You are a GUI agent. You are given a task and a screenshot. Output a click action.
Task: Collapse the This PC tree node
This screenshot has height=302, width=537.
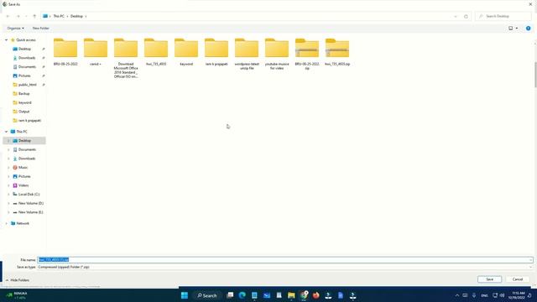pyautogui.click(x=6, y=132)
